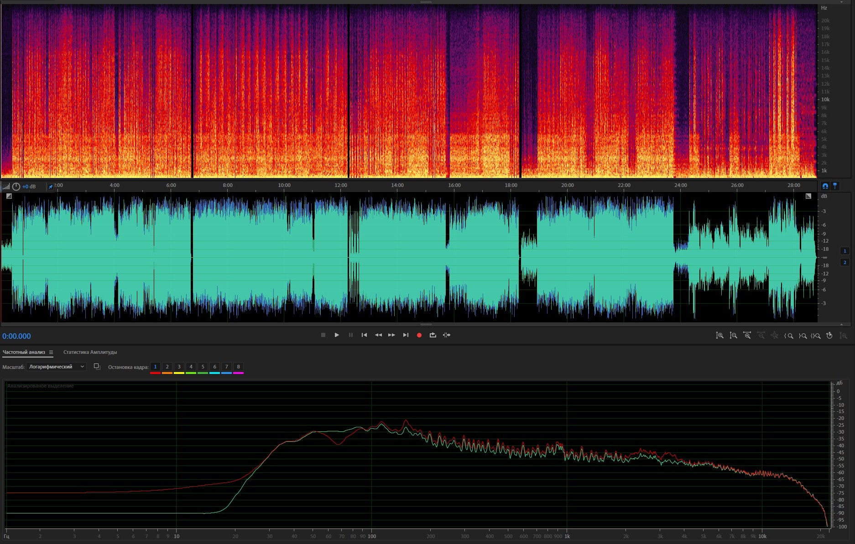Click the zoom to selection icon

pyautogui.click(x=816, y=336)
